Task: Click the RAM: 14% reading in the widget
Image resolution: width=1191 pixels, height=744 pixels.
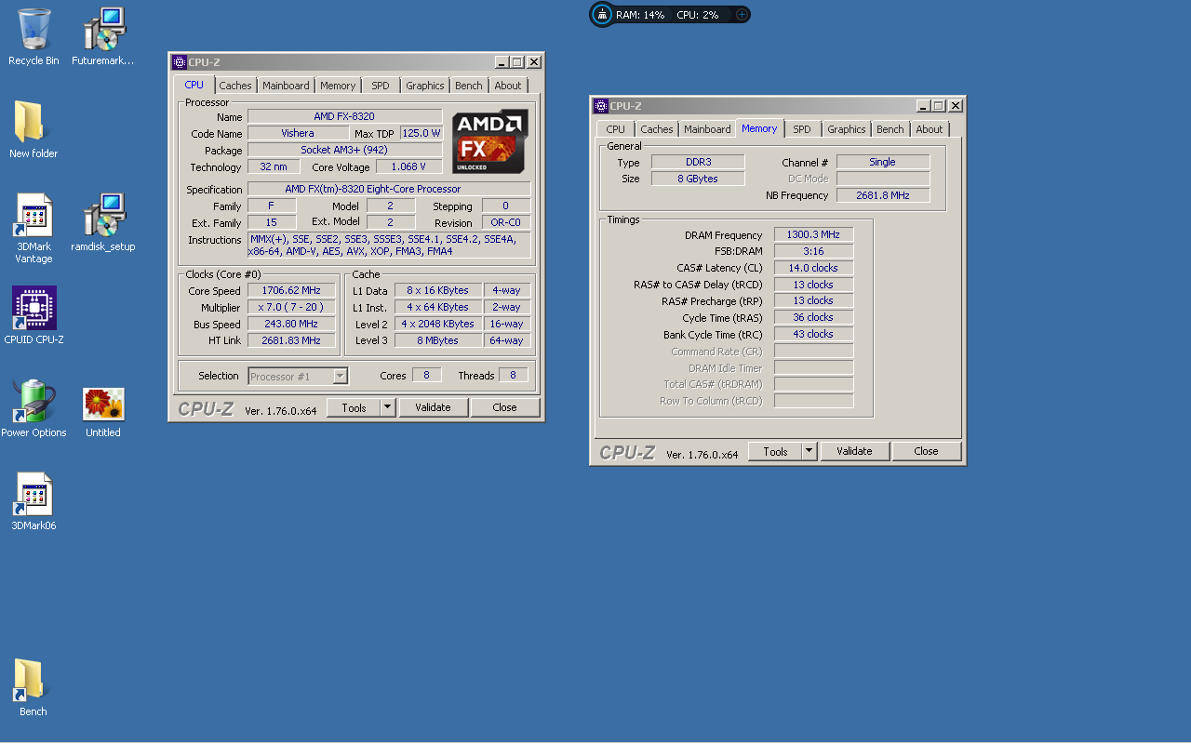Action: (x=640, y=15)
